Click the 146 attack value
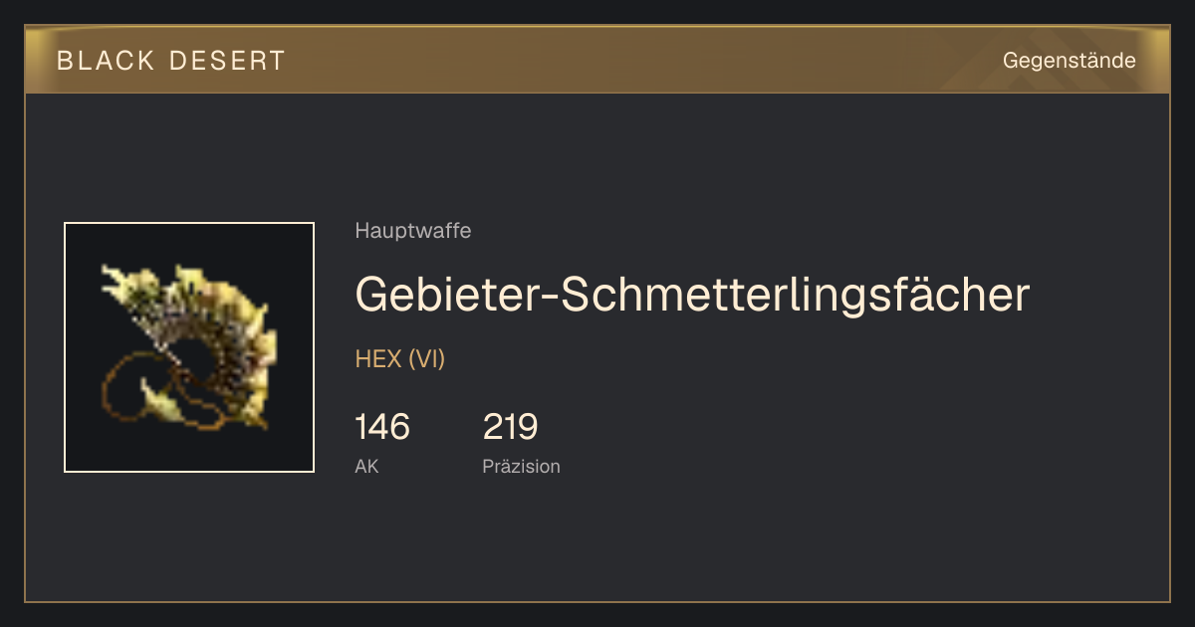Image resolution: width=1195 pixels, height=627 pixels. coord(382,427)
